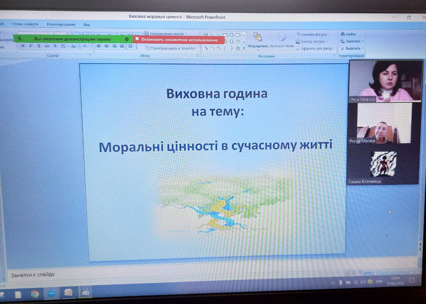Expand the shapes gallery

(244, 48)
